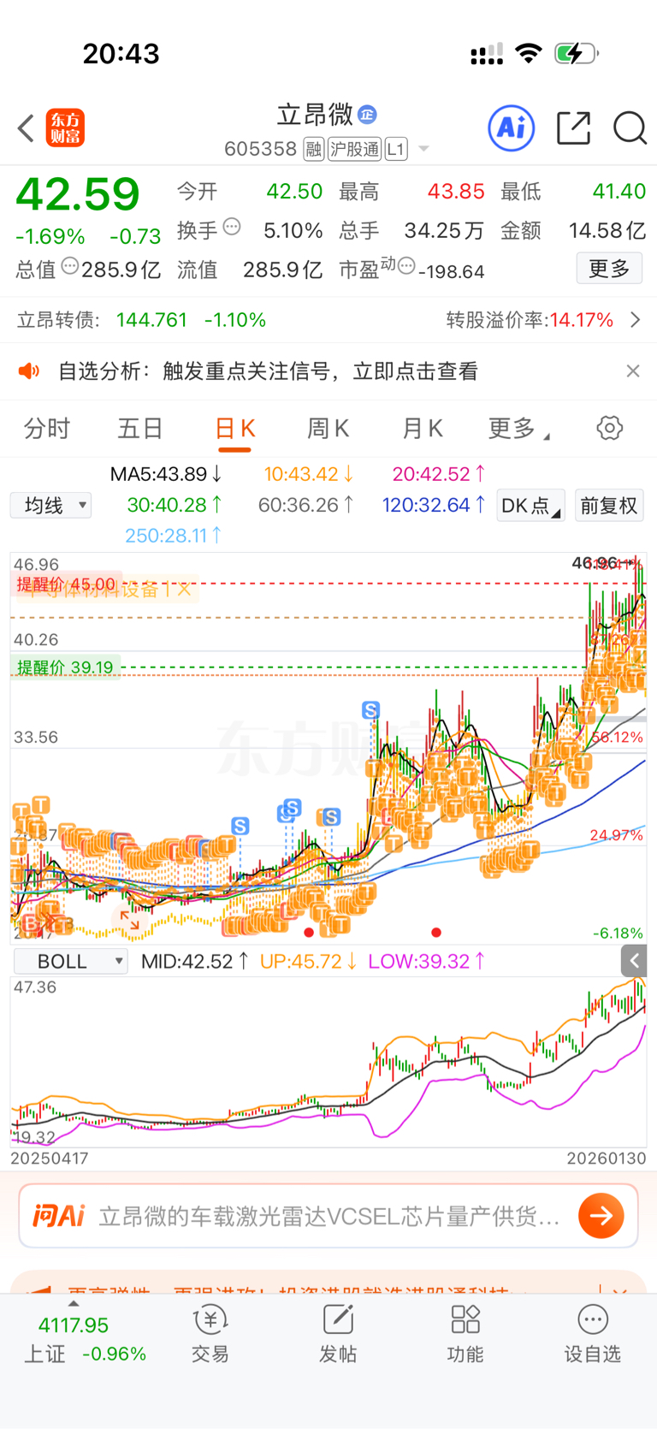Tap the info icon next to 换手

coord(232,228)
